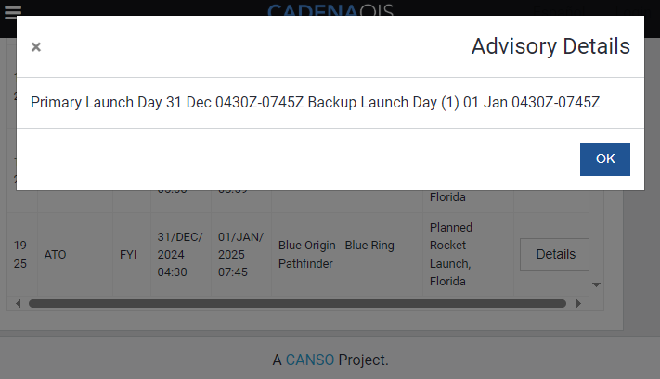Click the 01/JAN/2025 07:45 end date cell

(x=240, y=254)
